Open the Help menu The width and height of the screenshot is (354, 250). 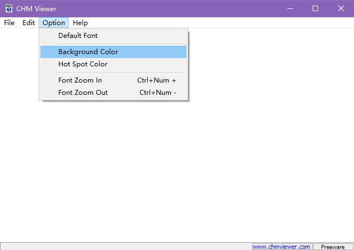coord(80,23)
